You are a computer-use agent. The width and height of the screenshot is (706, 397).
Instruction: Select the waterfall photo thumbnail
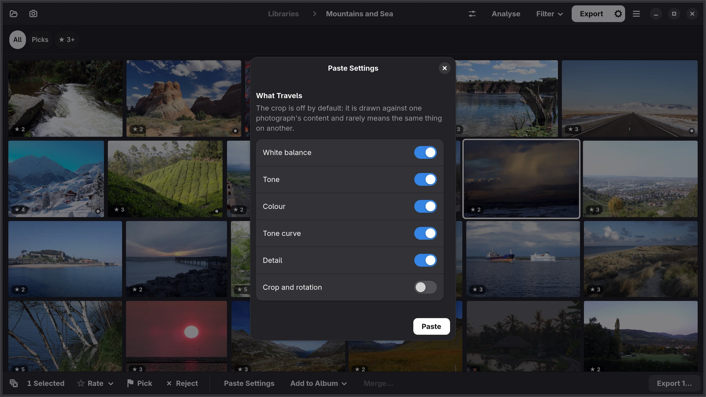[x=65, y=98]
